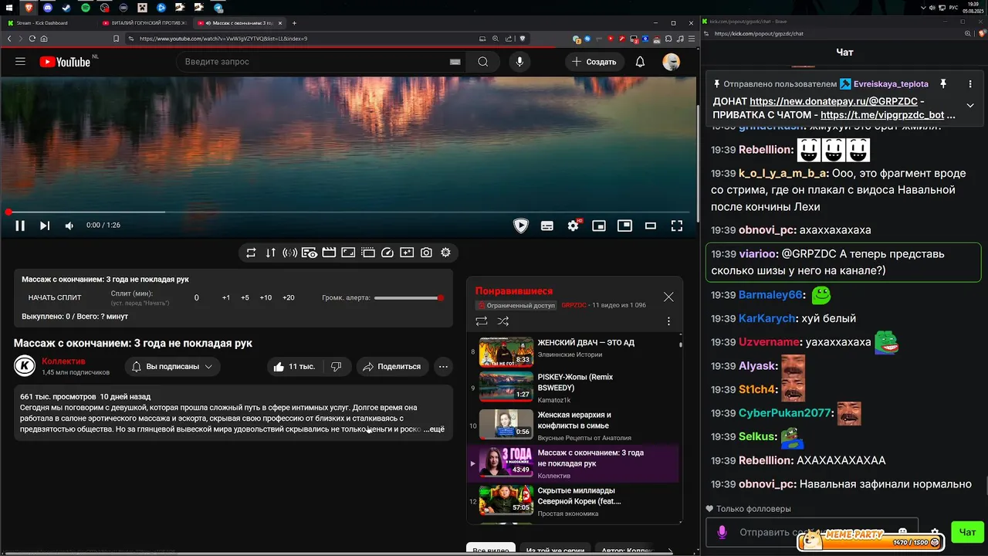
Task: Click НАЧАТЬ СПЛИТ button
Action: pyautogui.click(x=55, y=297)
